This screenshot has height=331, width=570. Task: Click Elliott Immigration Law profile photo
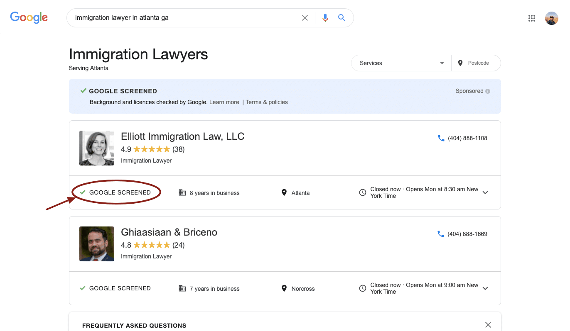(97, 148)
